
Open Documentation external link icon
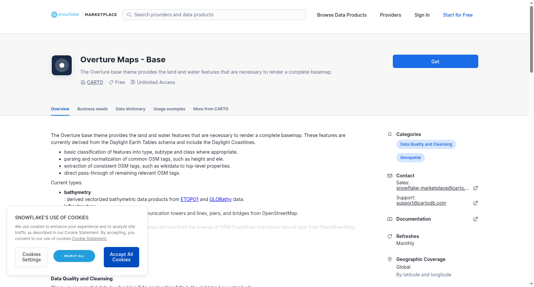click(476, 219)
